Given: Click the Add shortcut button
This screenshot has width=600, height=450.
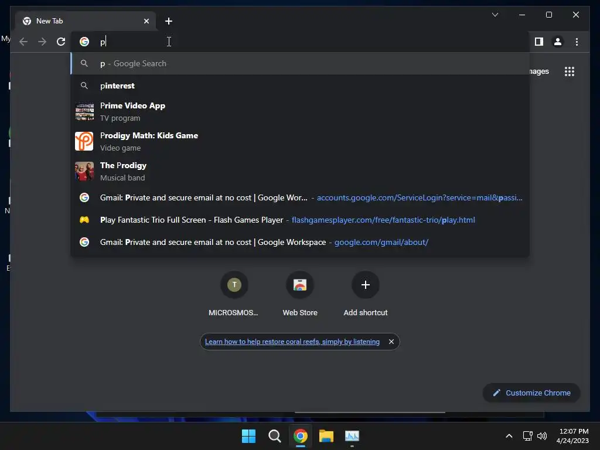Looking at the screenshot, I should pyautogui.click(x=366, y=294).
